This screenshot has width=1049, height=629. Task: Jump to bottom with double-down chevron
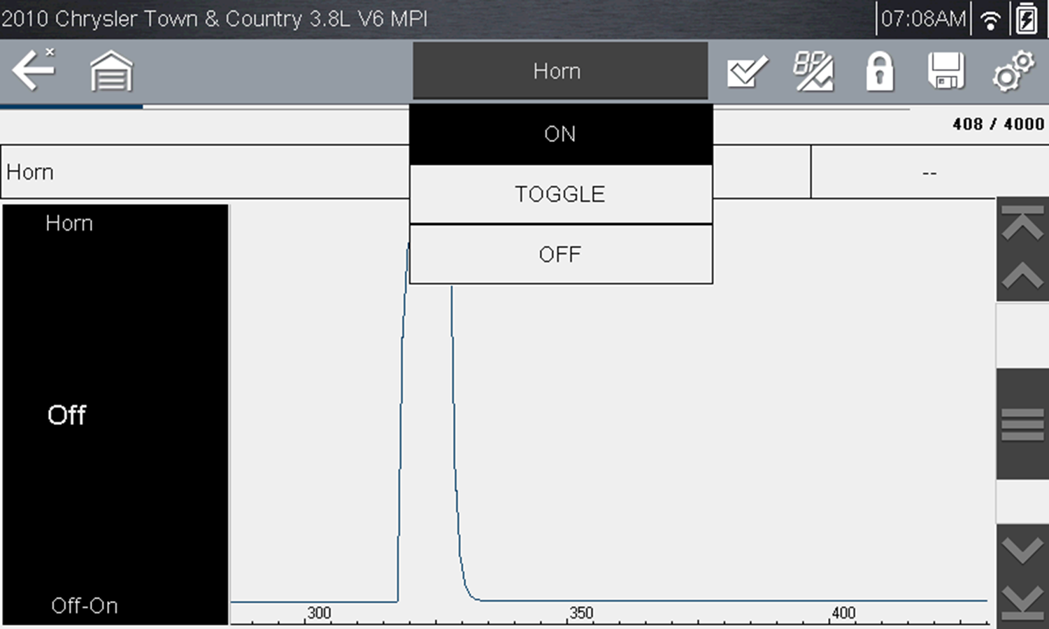point(1022,602)
